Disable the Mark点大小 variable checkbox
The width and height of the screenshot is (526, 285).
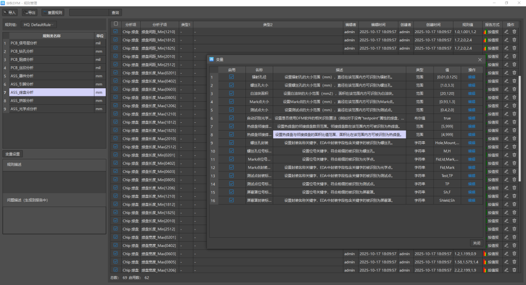click(x=231, y=102)
